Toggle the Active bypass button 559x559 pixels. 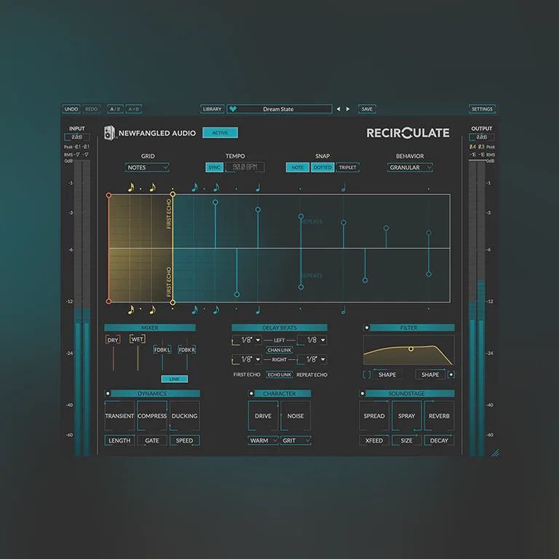tap(220, 132)
